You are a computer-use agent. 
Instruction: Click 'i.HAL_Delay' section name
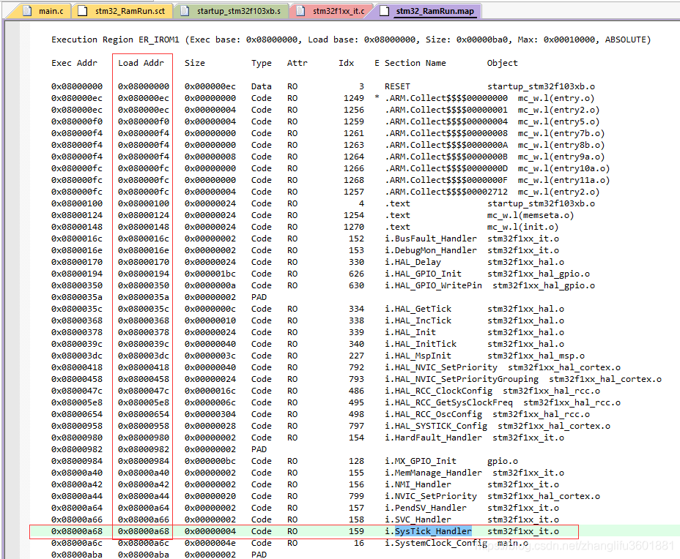tap(413, 261)
